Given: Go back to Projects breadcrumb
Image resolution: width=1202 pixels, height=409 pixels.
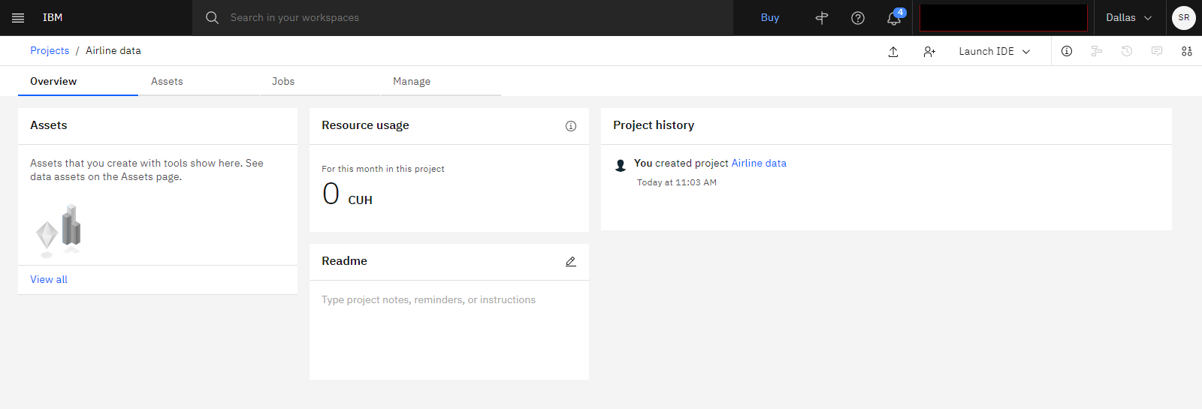Looking at the screenshot, I should (50, 50).
